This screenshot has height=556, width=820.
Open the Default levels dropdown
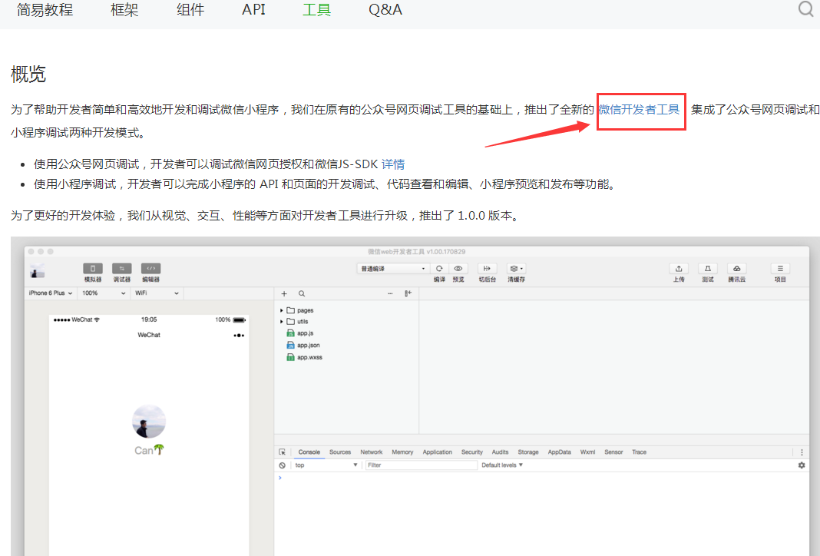pyautogui.click(x=502, y=465)
